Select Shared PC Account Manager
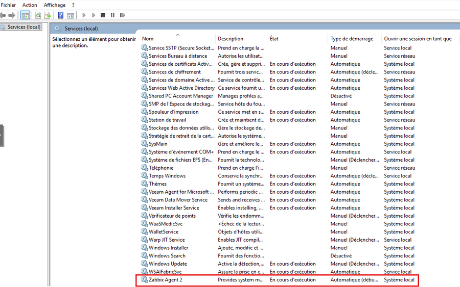The image size is (460, 287). (x=181, y=96)
